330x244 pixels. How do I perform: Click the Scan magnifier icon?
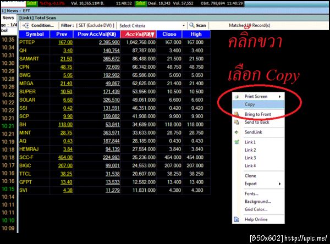[x=191, y=25]
